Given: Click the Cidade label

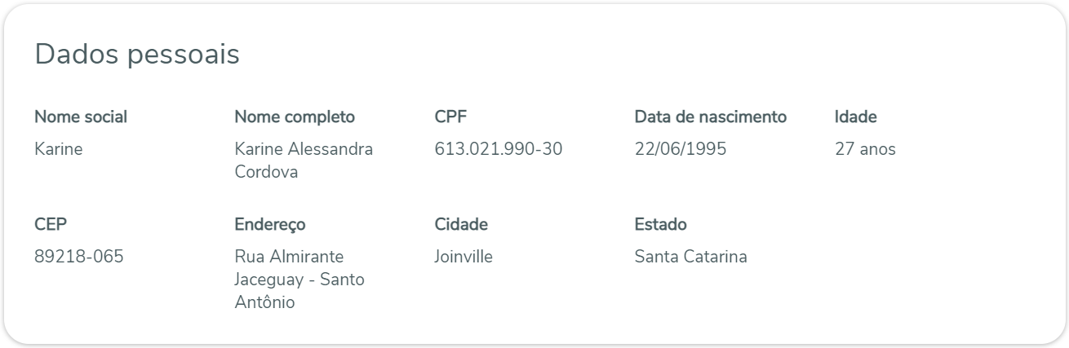Looking at the screenshot, I should [461, 224].
